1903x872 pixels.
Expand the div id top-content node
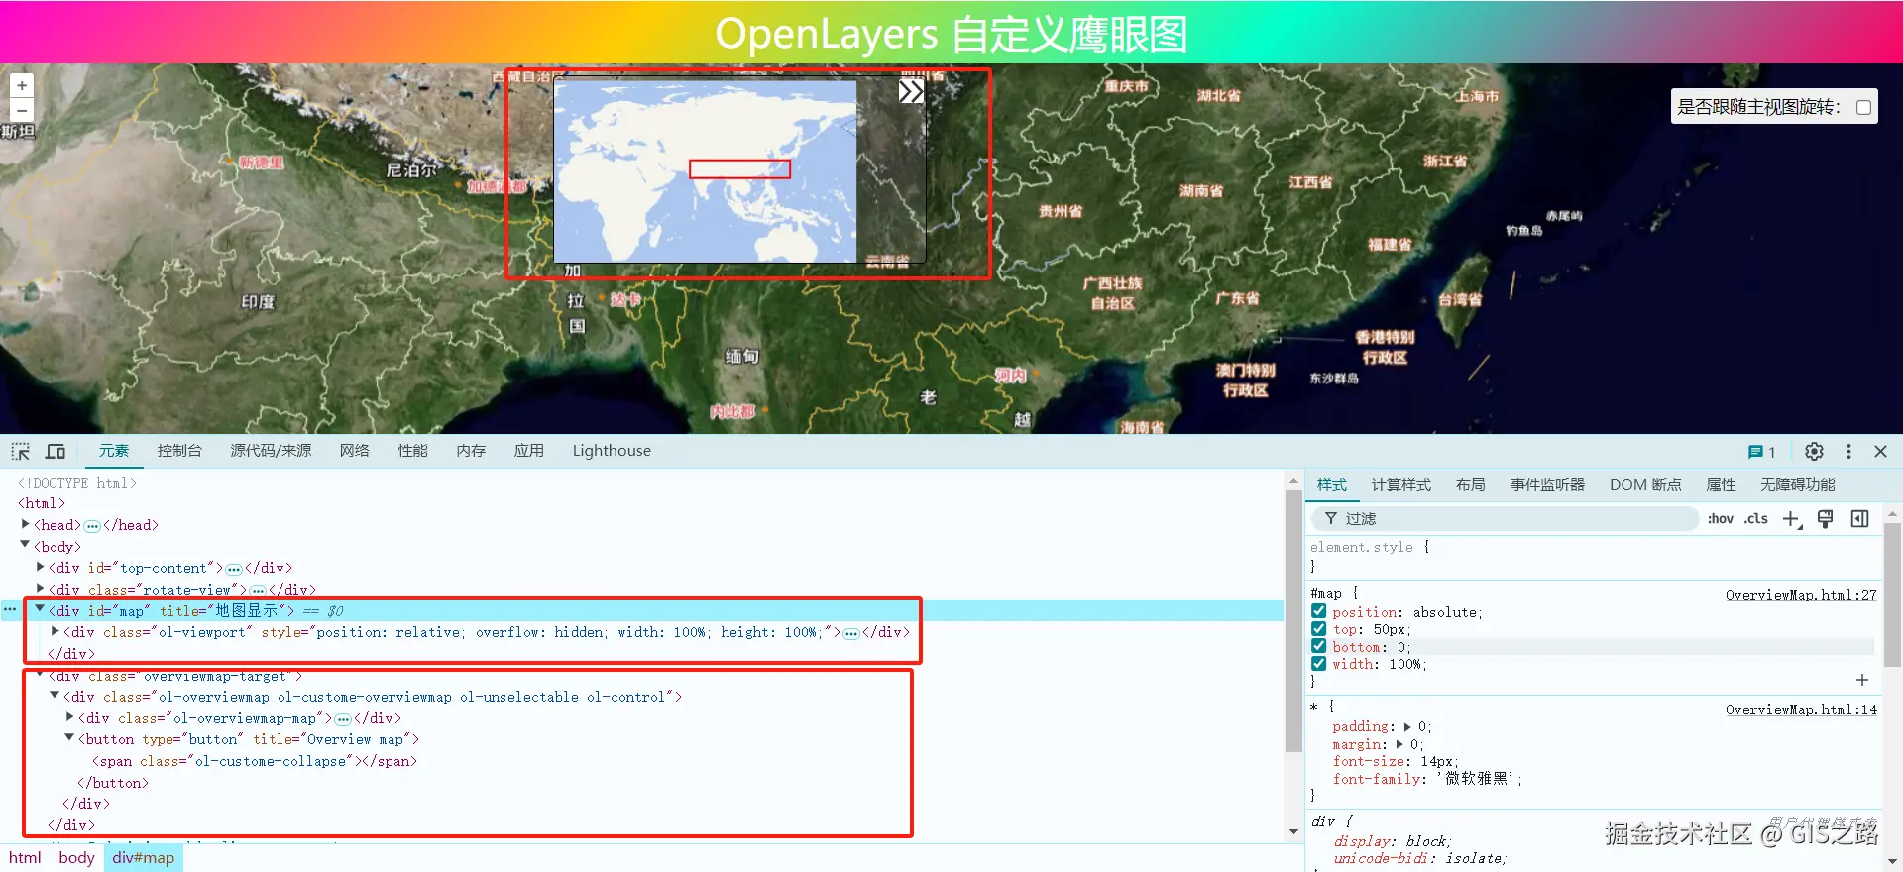pos(40,567)
